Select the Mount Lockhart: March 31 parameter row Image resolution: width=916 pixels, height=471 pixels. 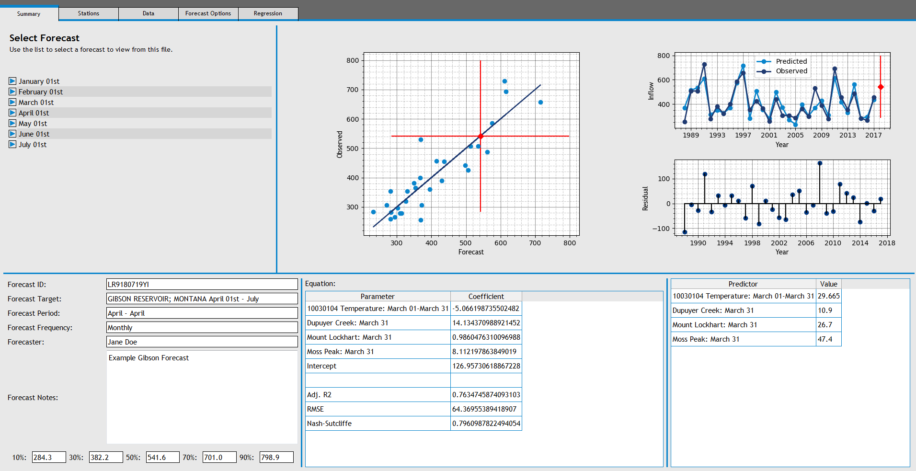[x=378, y=337]
